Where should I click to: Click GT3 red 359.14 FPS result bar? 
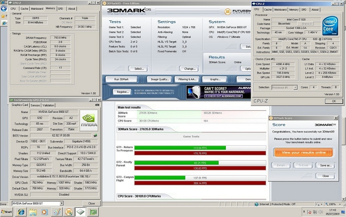tap(200, 183)
